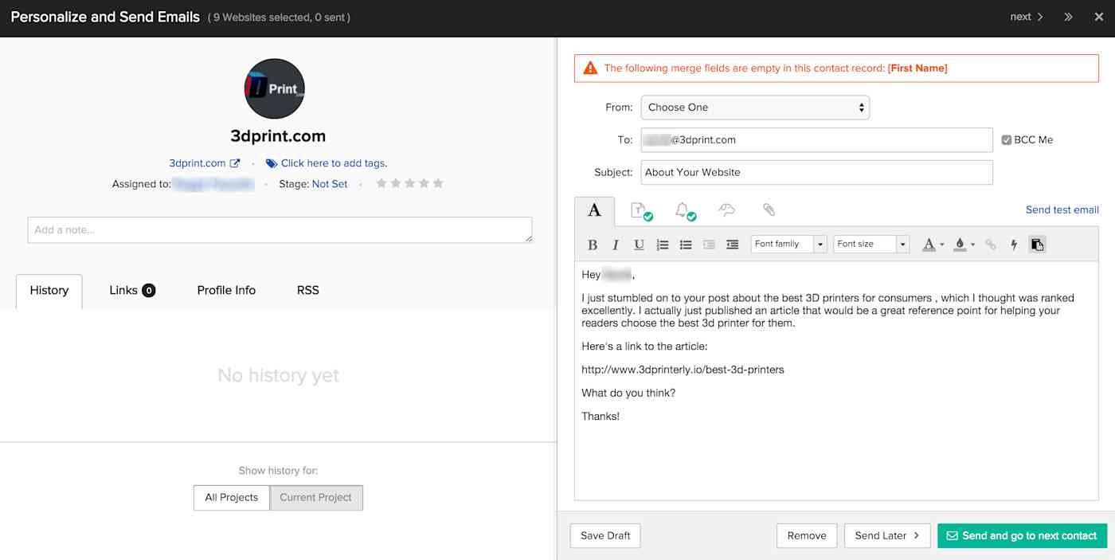This screenshot has width=1115, height=560.
Task: Insert a link with the chain icon
Action: point(990,244)
